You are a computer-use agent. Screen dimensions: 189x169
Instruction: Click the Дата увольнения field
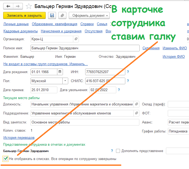[x=103, y=90]
